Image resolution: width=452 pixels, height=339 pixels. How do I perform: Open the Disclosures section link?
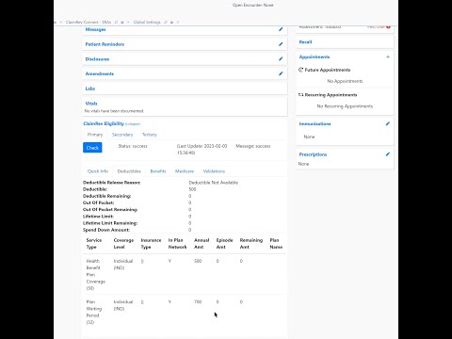(97, 59)
